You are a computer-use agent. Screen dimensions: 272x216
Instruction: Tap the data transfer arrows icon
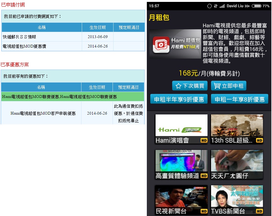215,6
